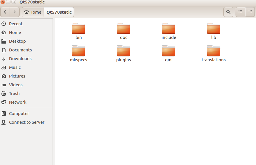Maximize the Qt570static window
256x165 pixels.
[x=14, y=2]
